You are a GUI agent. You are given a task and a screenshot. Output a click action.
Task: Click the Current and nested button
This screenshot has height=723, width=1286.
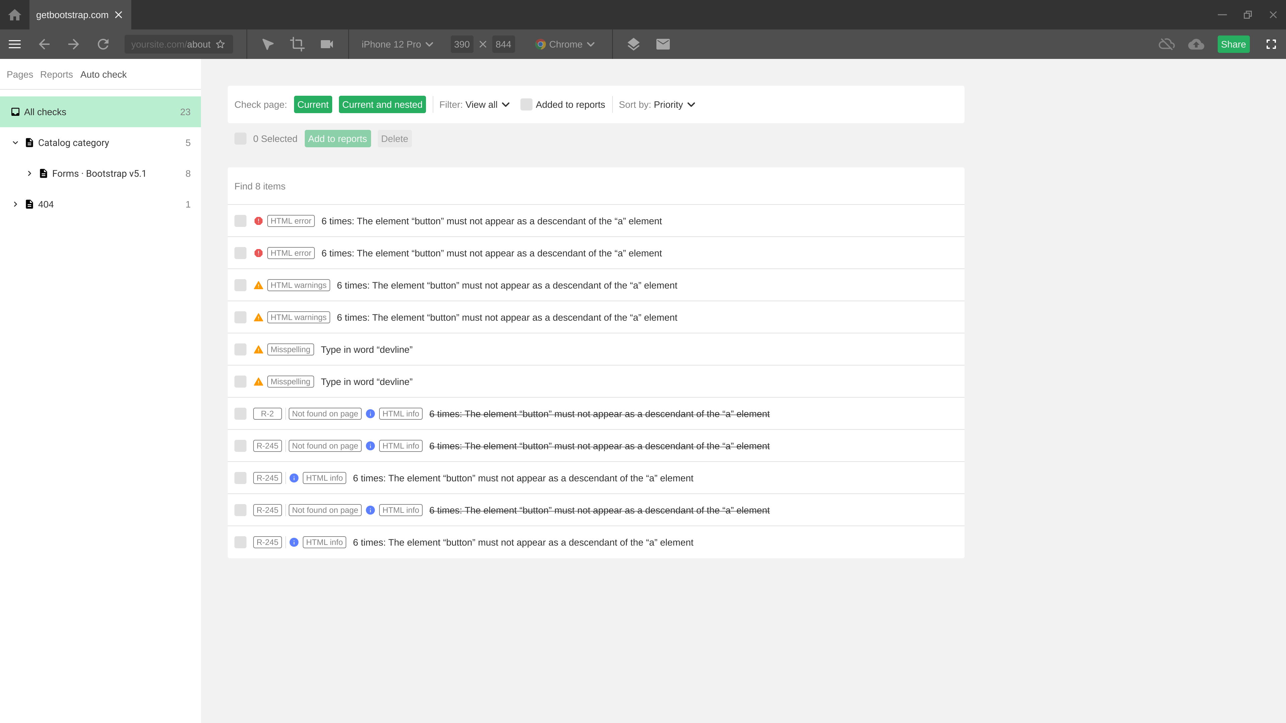tap(382, 104)
